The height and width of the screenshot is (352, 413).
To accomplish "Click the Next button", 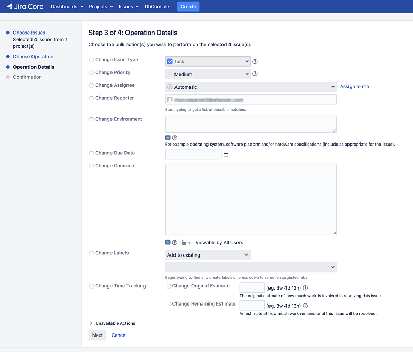I will click(97, 335).
